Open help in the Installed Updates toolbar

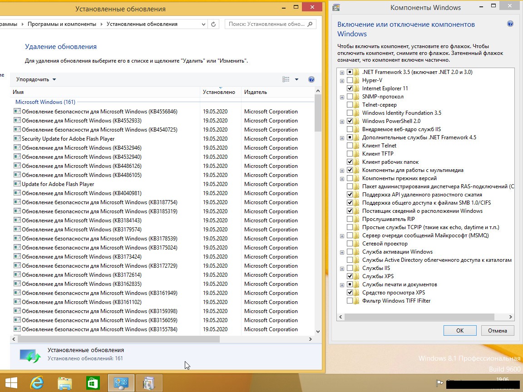(x=311, y=79)
